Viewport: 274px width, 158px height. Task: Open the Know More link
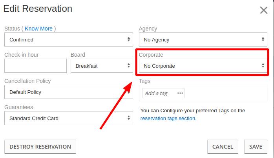click(x=38, y=29)
